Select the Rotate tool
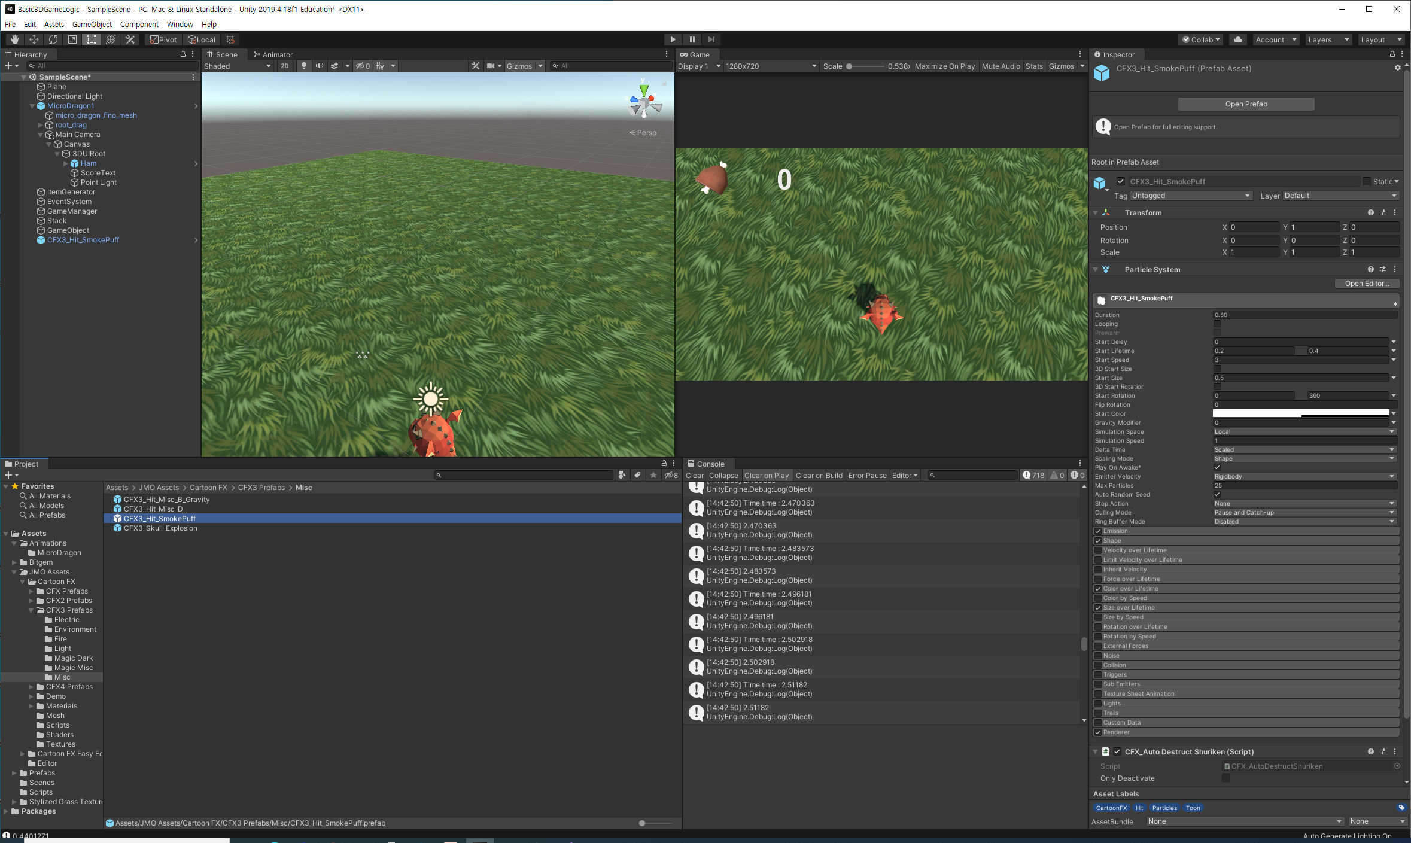 click(x=53, y=39)
